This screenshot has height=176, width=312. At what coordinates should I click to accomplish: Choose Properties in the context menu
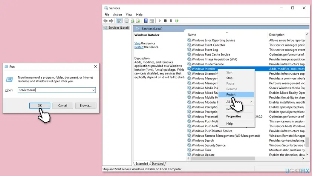pos(236,116)
